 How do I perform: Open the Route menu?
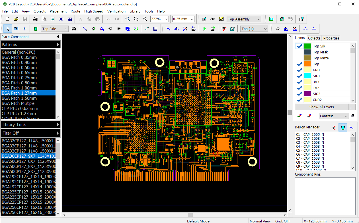pos(75,11)
